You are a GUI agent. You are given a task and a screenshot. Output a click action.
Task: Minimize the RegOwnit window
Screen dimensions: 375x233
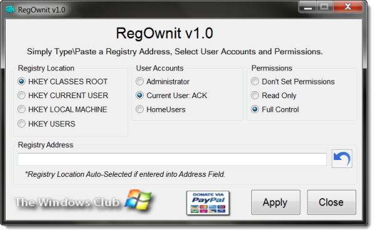click(x=307, y=7)
